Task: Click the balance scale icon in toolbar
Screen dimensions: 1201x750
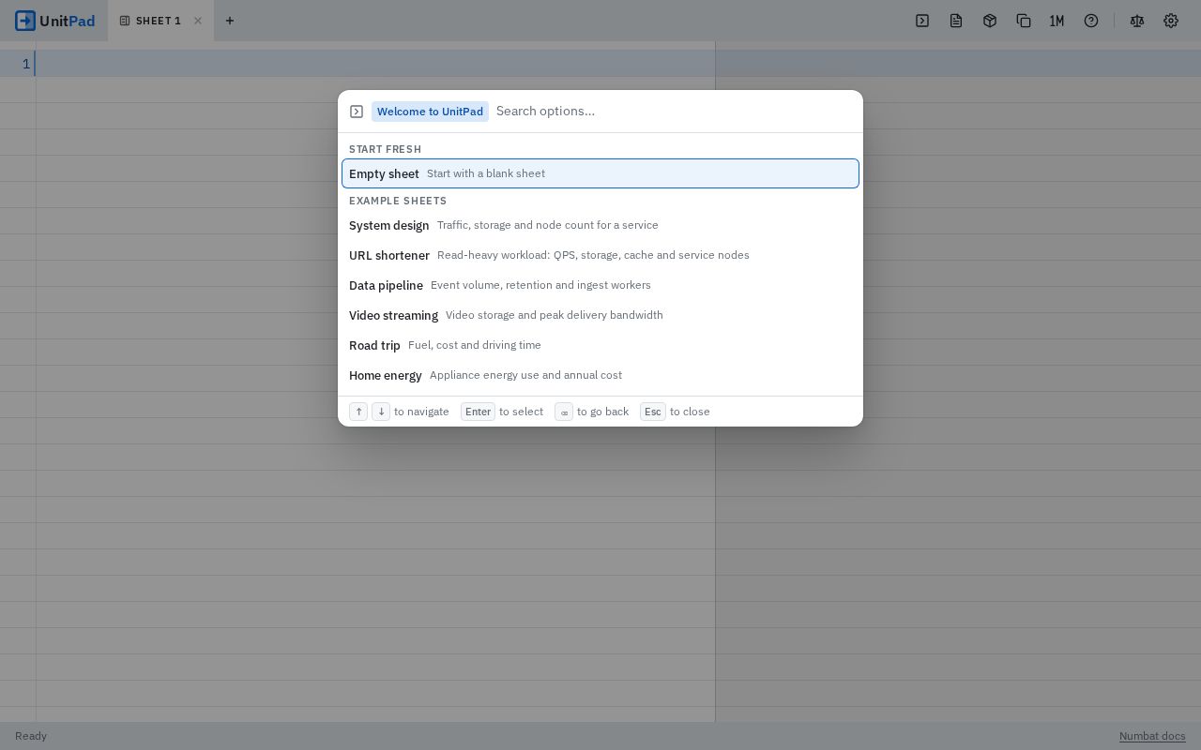Action: [1137, 21]
